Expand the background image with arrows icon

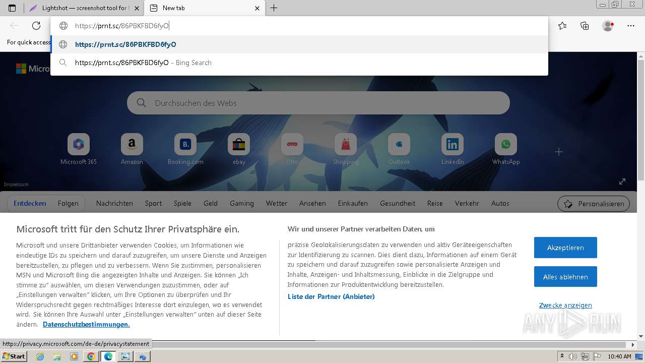tap(622, 181)
